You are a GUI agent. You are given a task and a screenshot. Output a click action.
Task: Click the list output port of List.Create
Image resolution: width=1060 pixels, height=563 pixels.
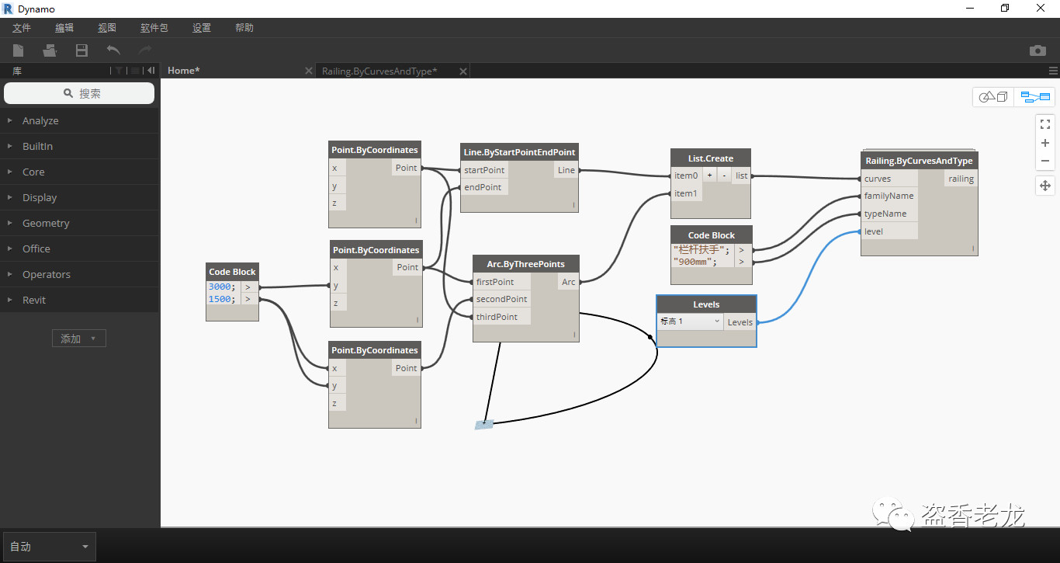742,176
